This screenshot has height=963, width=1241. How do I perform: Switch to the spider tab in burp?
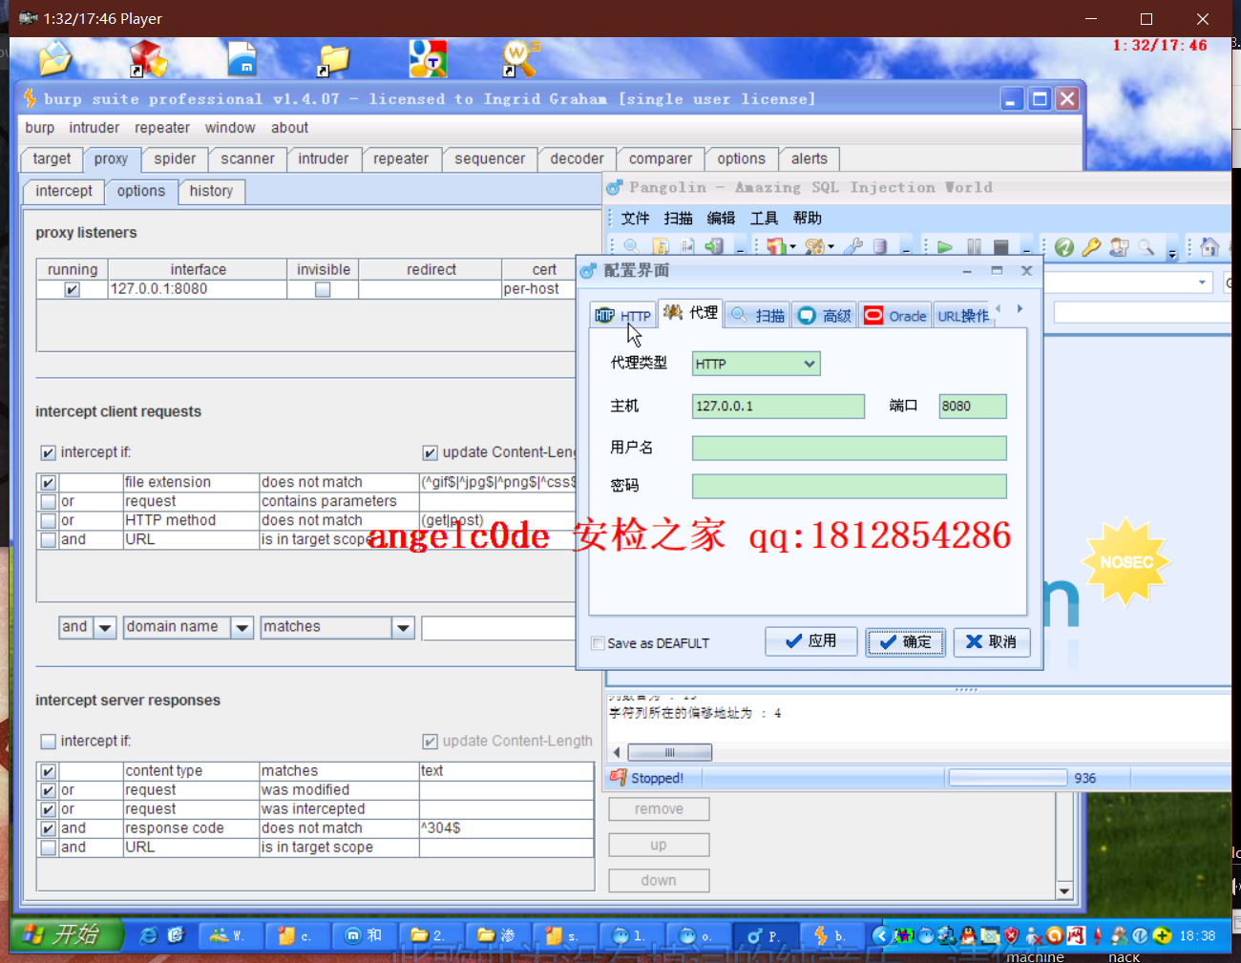[175, 159]
